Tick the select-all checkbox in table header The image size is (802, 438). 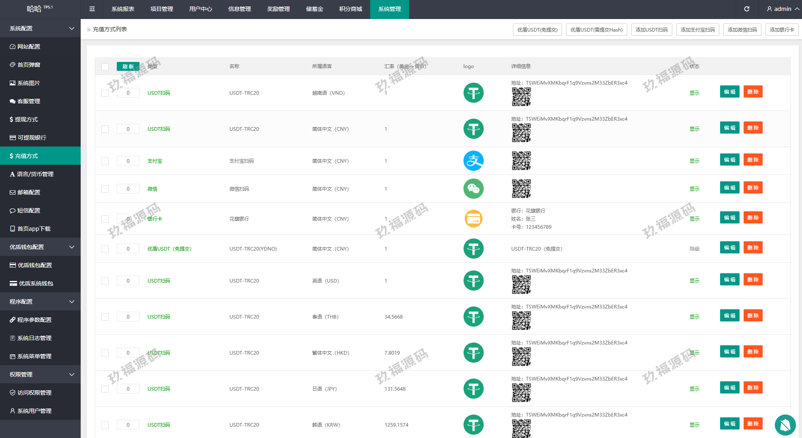(105, 67)
